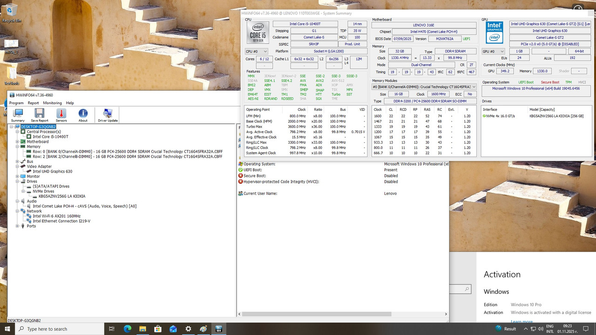Click the Learn more activation link

(521, 321)
